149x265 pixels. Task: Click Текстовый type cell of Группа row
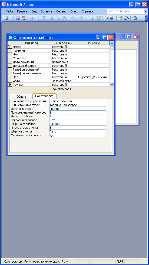click(x=64, y=84)
